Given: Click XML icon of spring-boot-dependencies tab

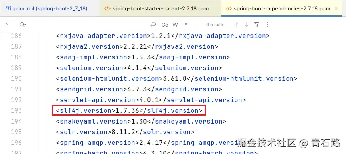Looking at the screenshot, I should pos(229,9).
